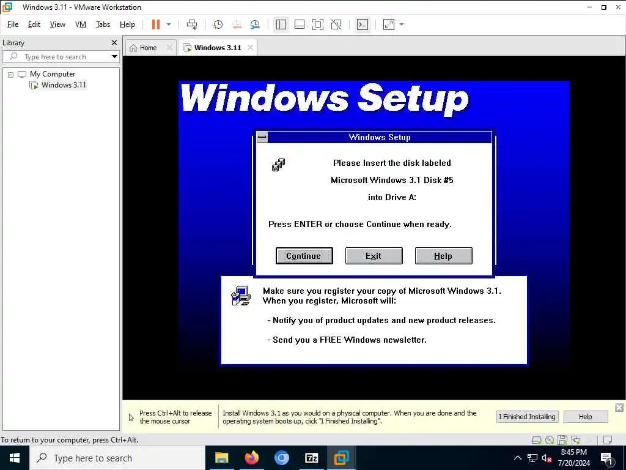Click the VMware Workstation taskbar icon
Image resolution: width=626 pixels, height=470 pixels.
[x=341, y=458]
